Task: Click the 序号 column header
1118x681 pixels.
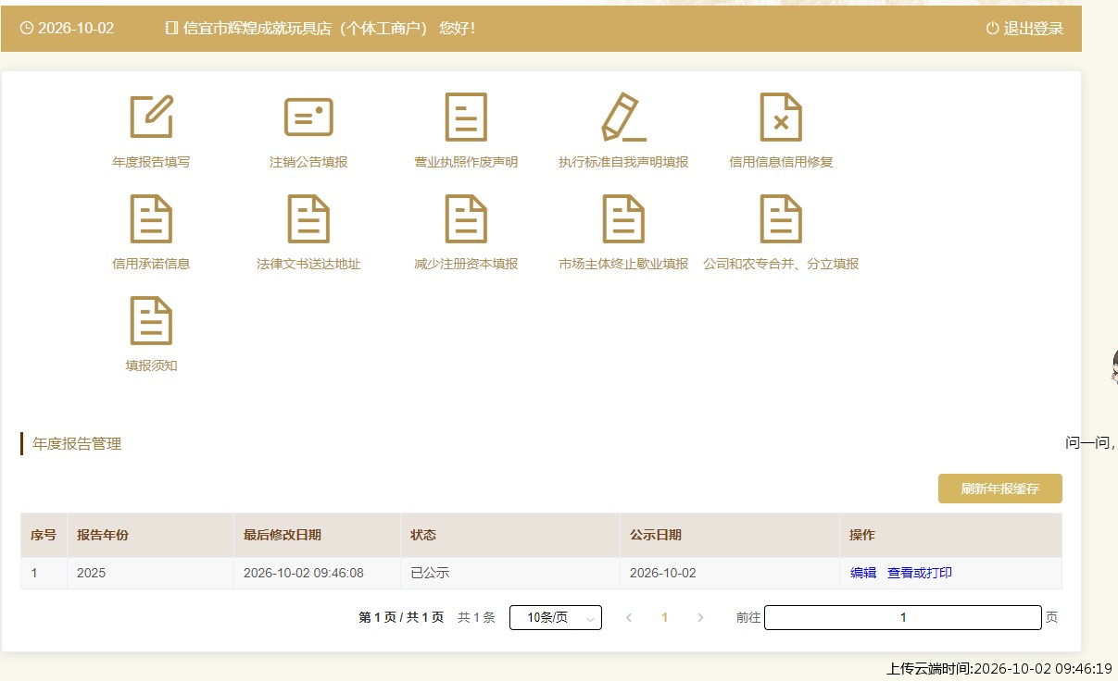Action: point(44,535)
